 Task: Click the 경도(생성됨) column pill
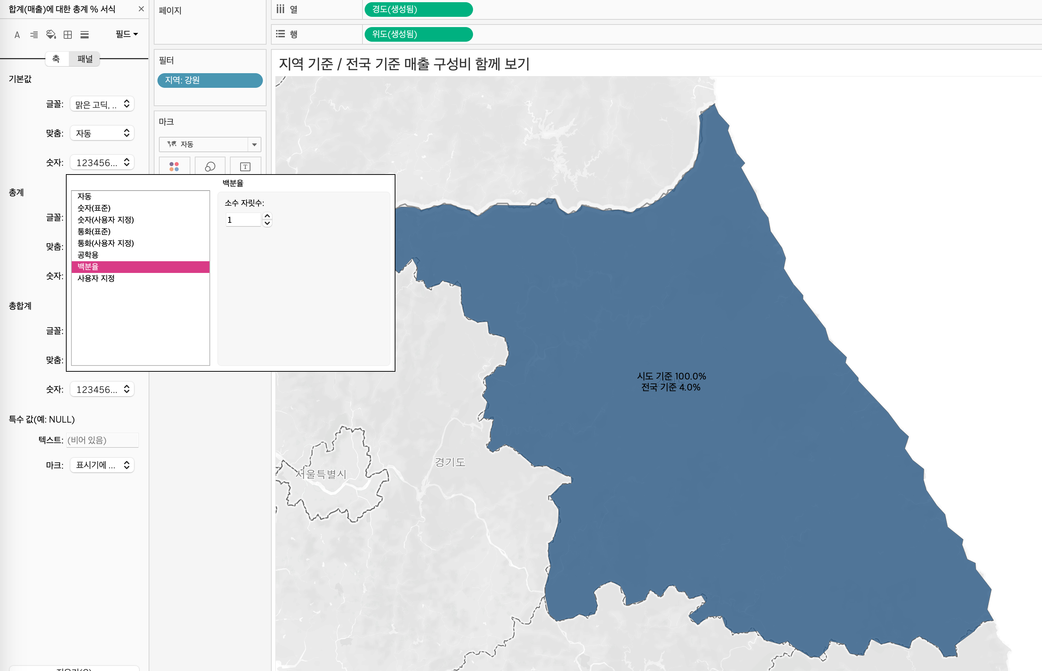tap(418, 9)
